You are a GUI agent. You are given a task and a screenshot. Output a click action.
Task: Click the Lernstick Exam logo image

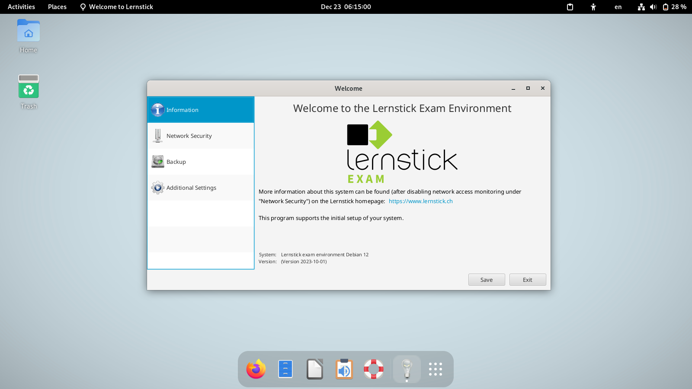coord(402,152)
